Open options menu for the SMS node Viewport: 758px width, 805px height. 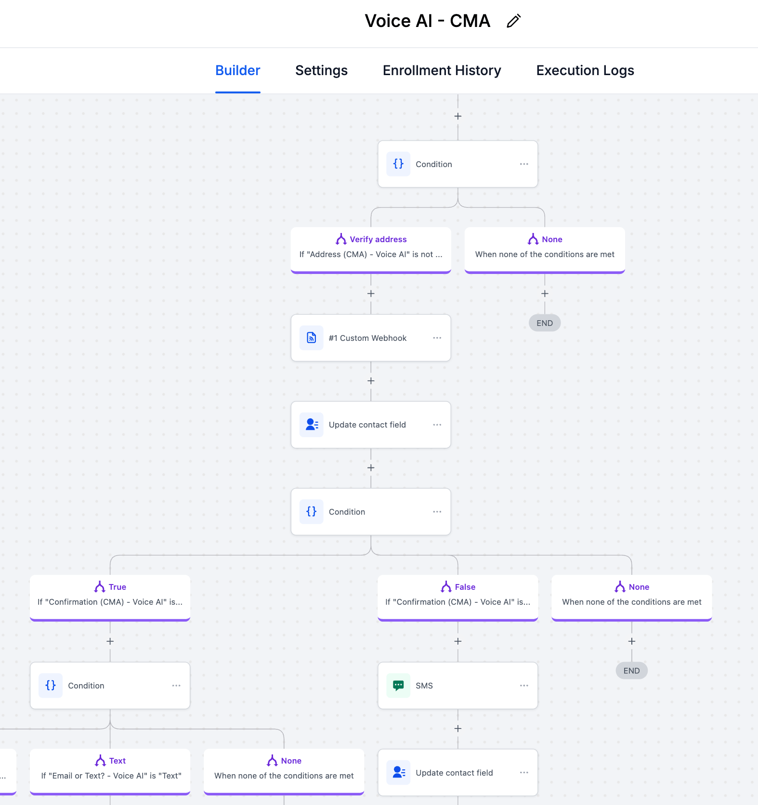pyautogui.click(x=524, y=686)
